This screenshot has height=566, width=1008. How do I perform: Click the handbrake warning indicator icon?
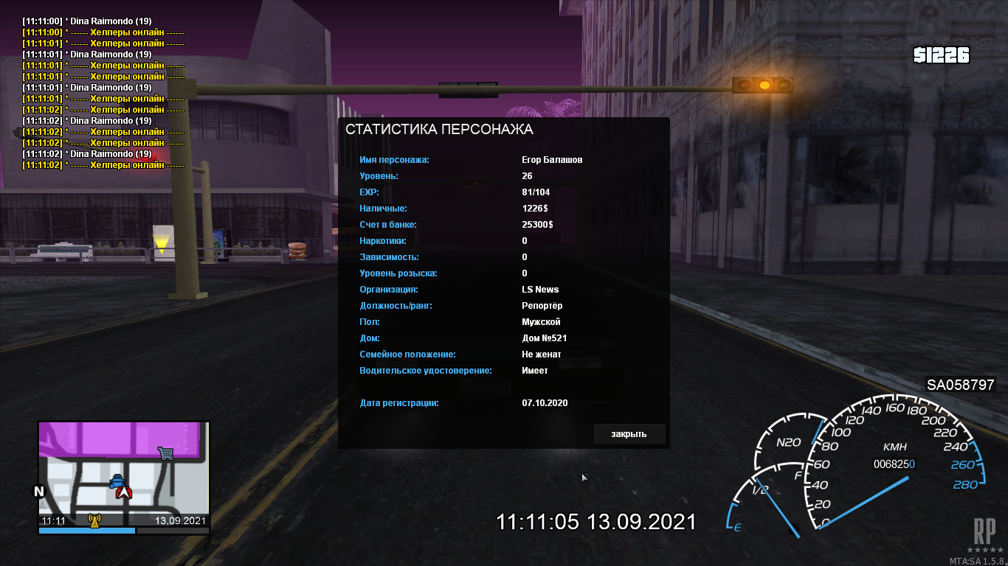point(874,537)
